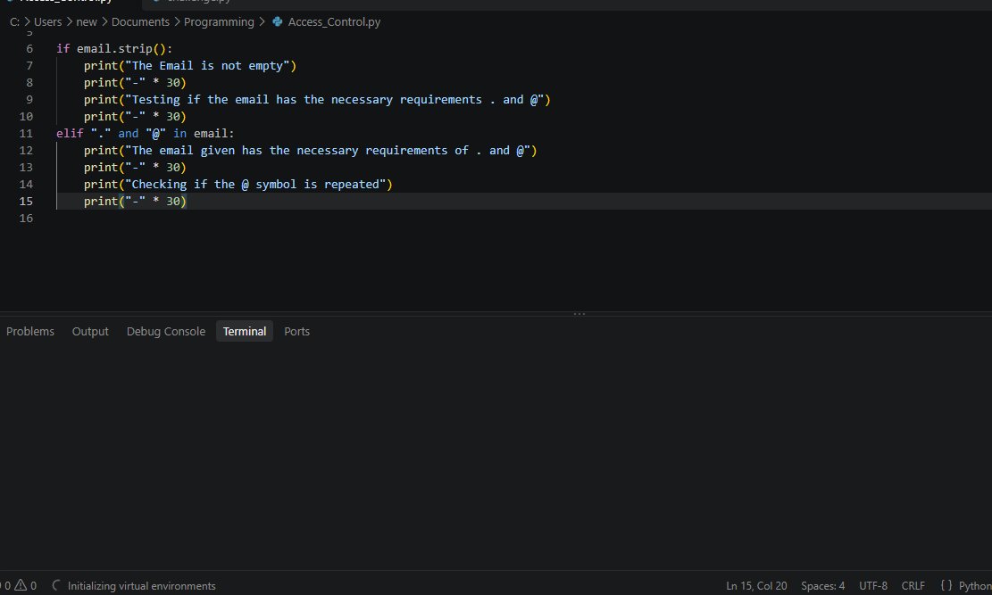Screen dimensions: 992x595
Task: Click line number 11 in the gutter
Action: click(x=26, y=134)
